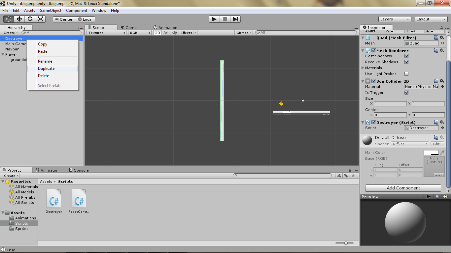Click the Mesh object picker circle
The image size is (451, 253).
coord(442,43)
